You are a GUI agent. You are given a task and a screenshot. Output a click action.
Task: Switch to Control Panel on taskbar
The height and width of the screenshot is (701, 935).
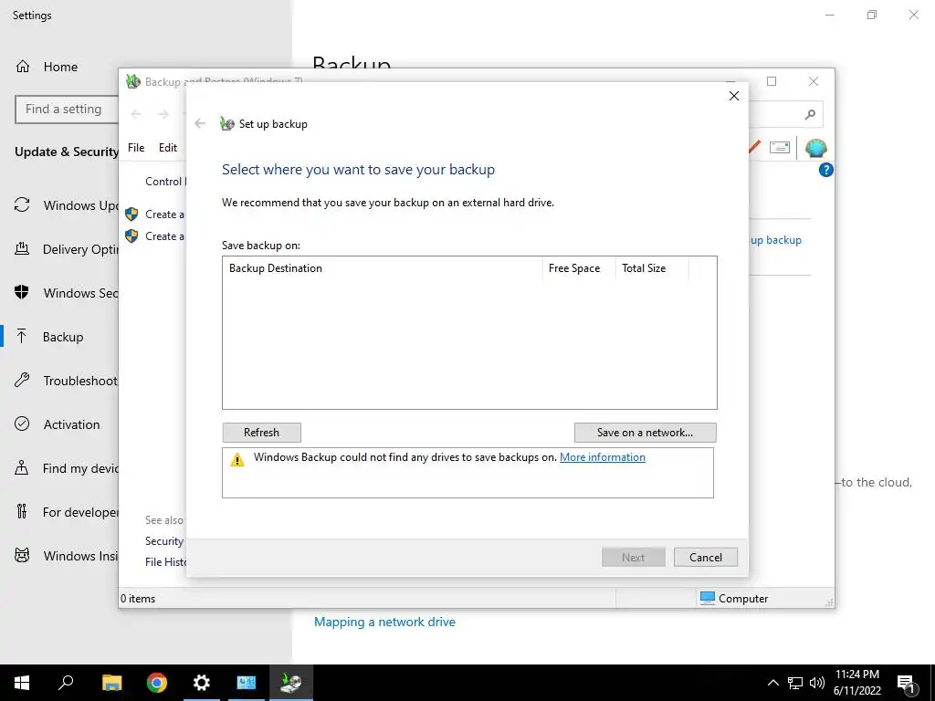(247, 683)
